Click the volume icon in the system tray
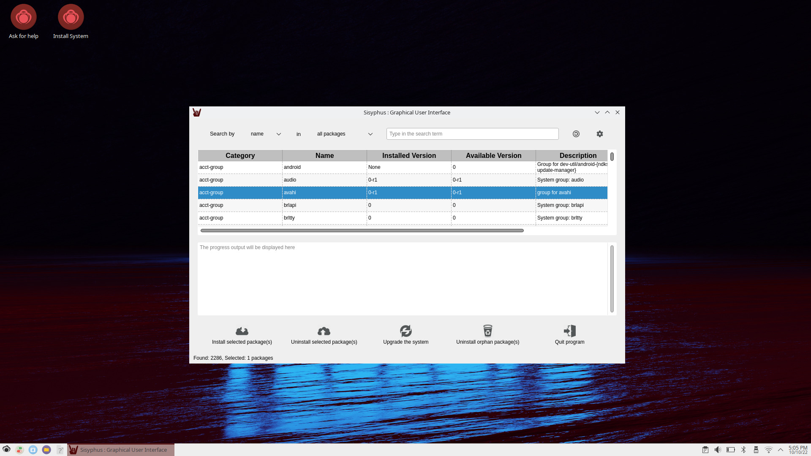This screenshot has width=811, height=456. pyautogui.click(x=718, y=450)
